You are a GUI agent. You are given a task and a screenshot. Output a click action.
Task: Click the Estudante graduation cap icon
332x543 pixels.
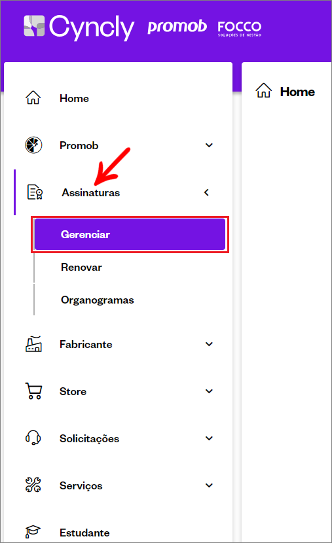pyautogui.click(x=33, y=532)
